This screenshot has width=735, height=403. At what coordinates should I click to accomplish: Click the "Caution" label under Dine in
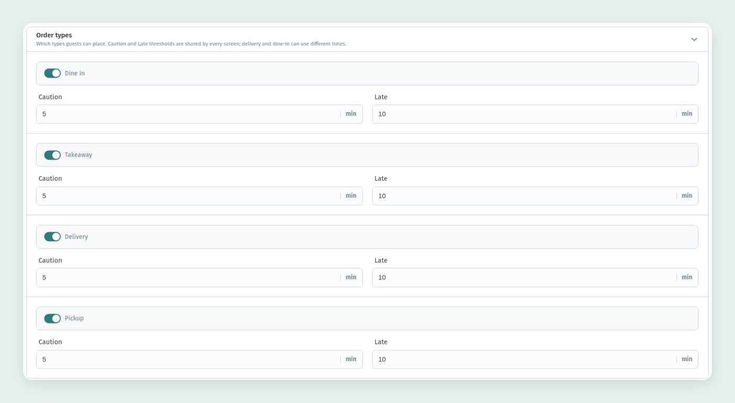pyautogui.click(x=50, y=97)
